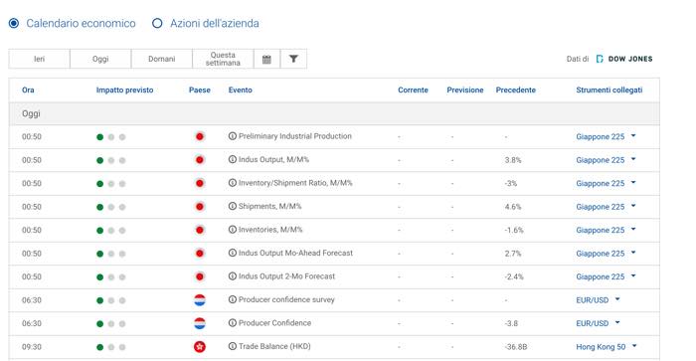Select the Questa settimana tab

point(223,59)
